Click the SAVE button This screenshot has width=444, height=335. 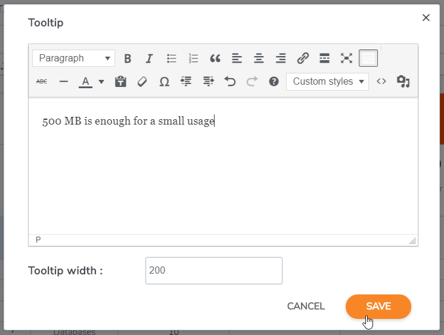[x=378, y=306]
